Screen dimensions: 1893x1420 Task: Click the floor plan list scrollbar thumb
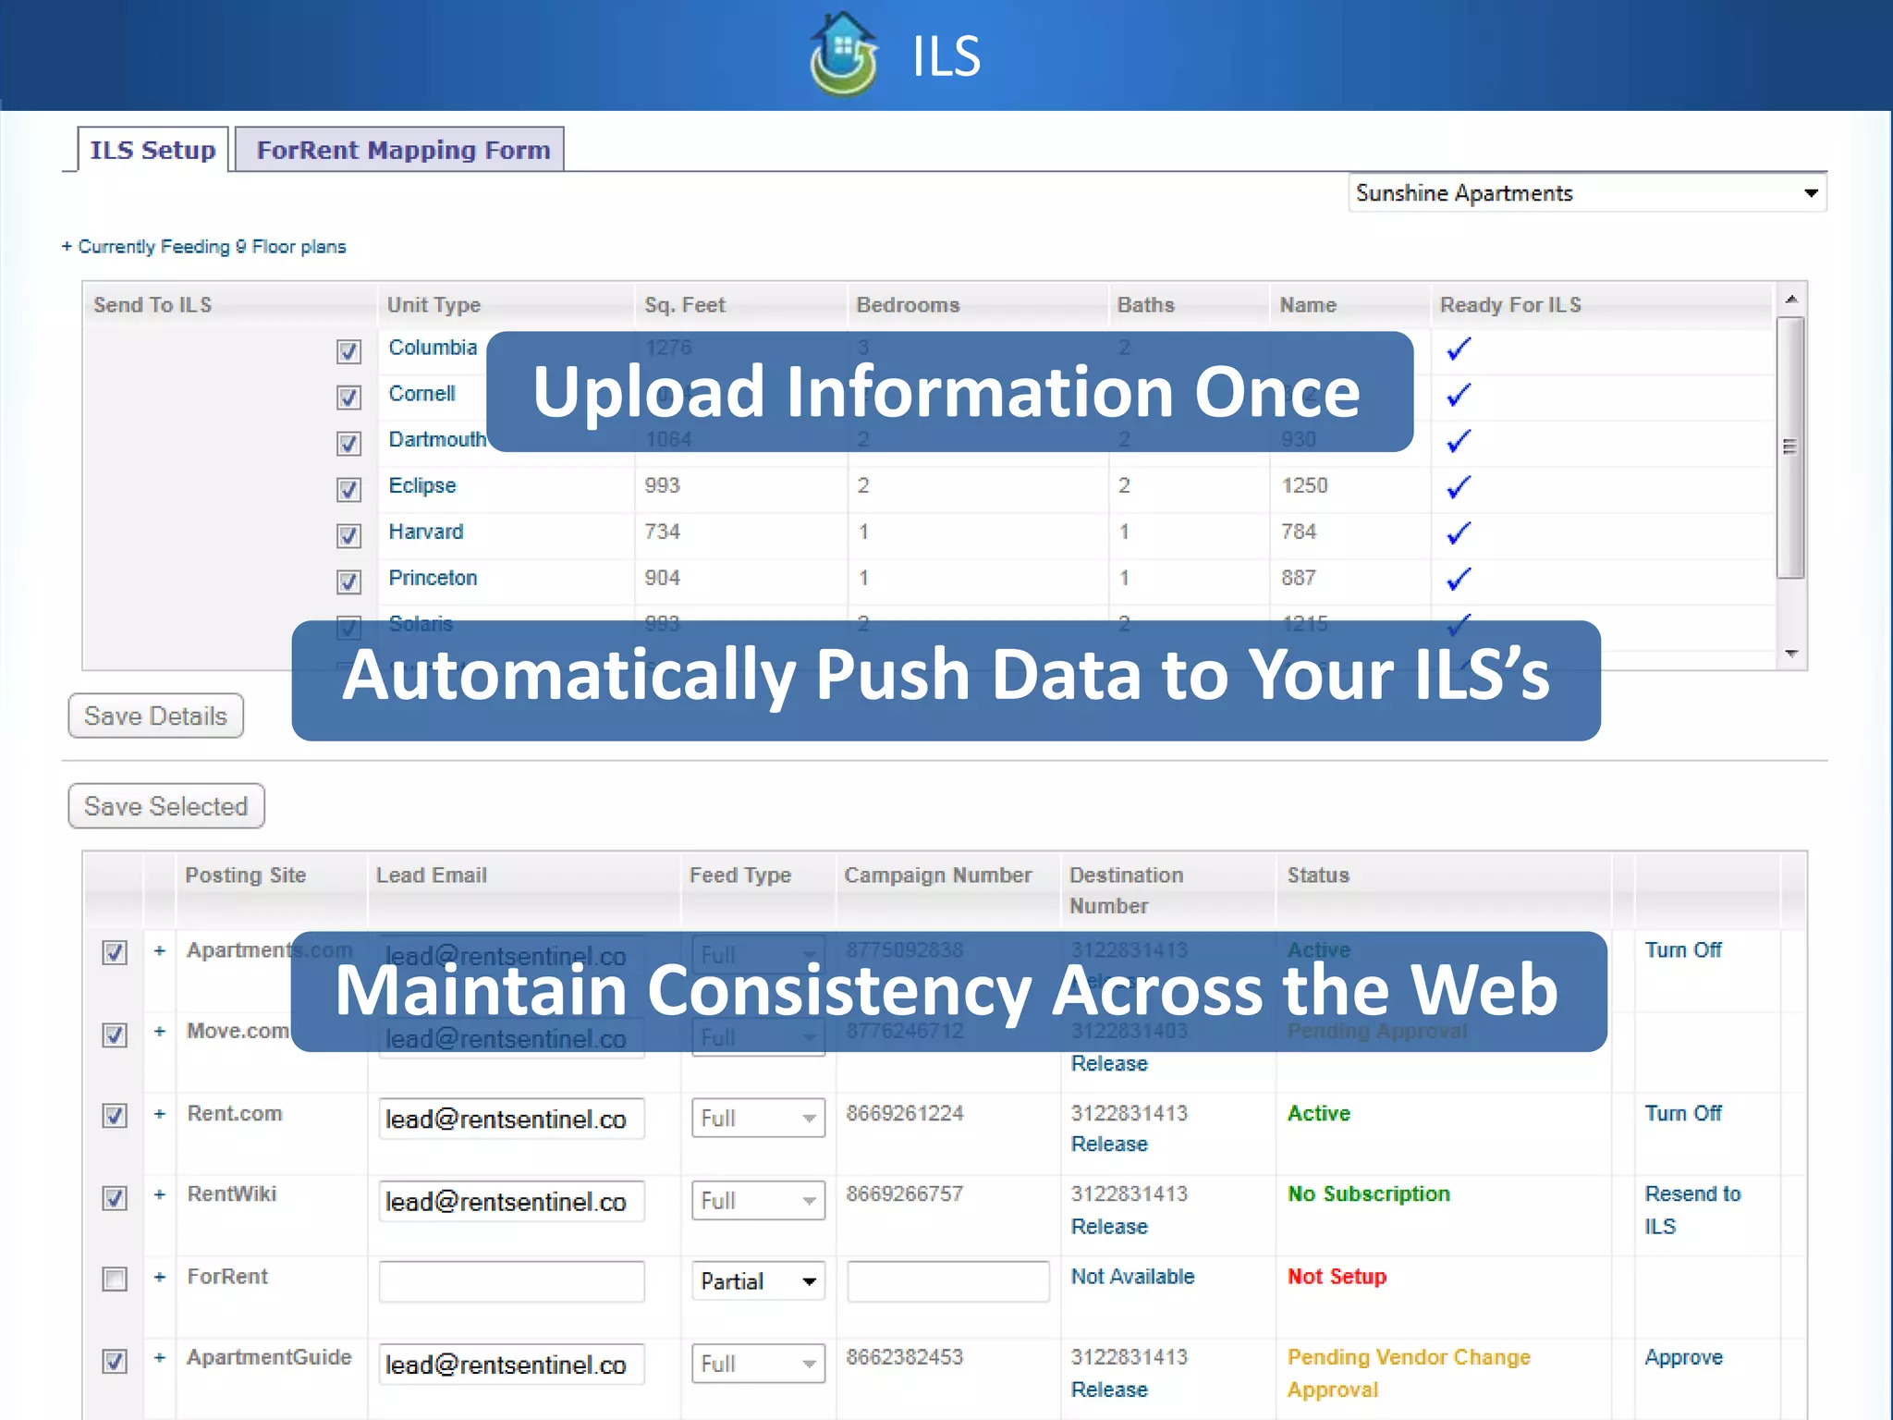1790,447
